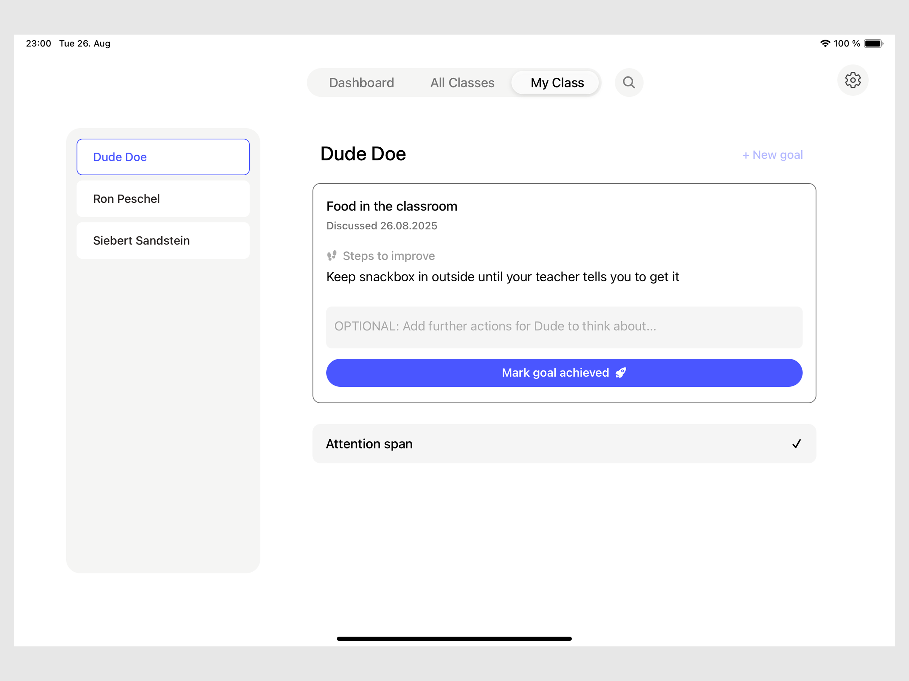The image size is (909, 681).
Task: Check the Wi-Fi status icon
Action: (x=825, y=44)
